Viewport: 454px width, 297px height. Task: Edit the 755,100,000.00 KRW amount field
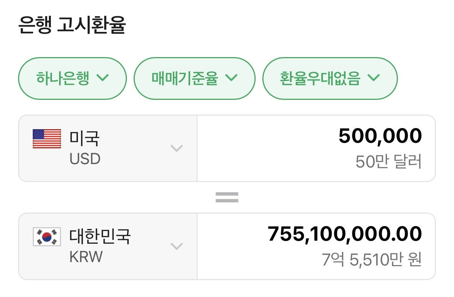click(x=316, y=247)
